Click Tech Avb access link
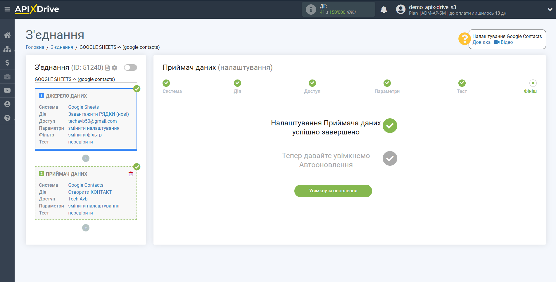Screen dimensions: 556x282 (x=78, y=199)
